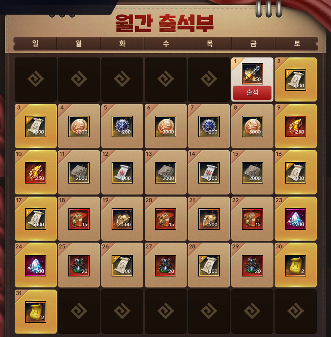Pick day 11 stone tablet reward
Screen dimensions: 331x337
click(79, 173)
